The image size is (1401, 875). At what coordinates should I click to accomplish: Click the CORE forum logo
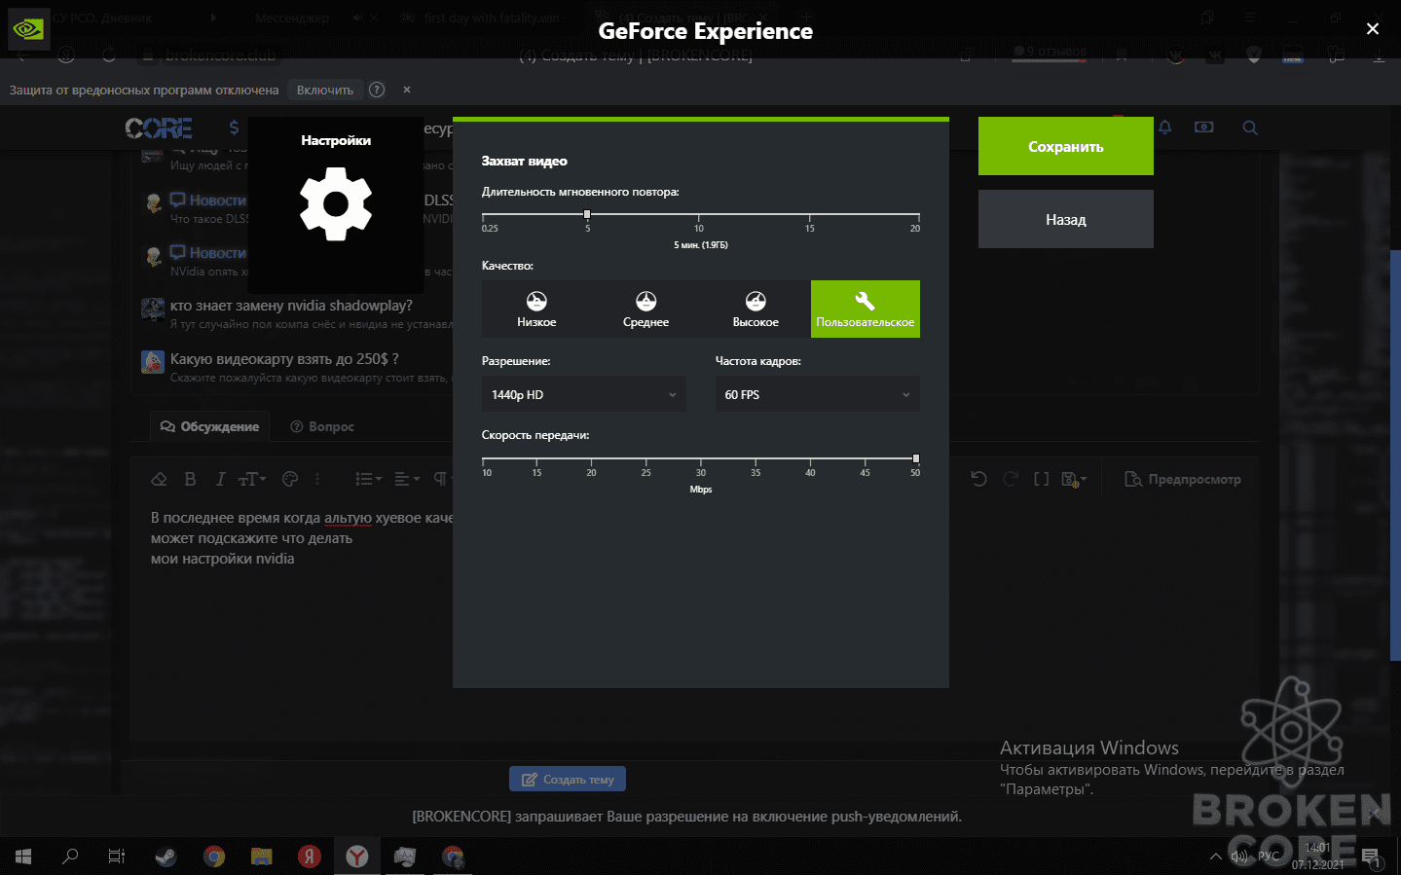159,128
